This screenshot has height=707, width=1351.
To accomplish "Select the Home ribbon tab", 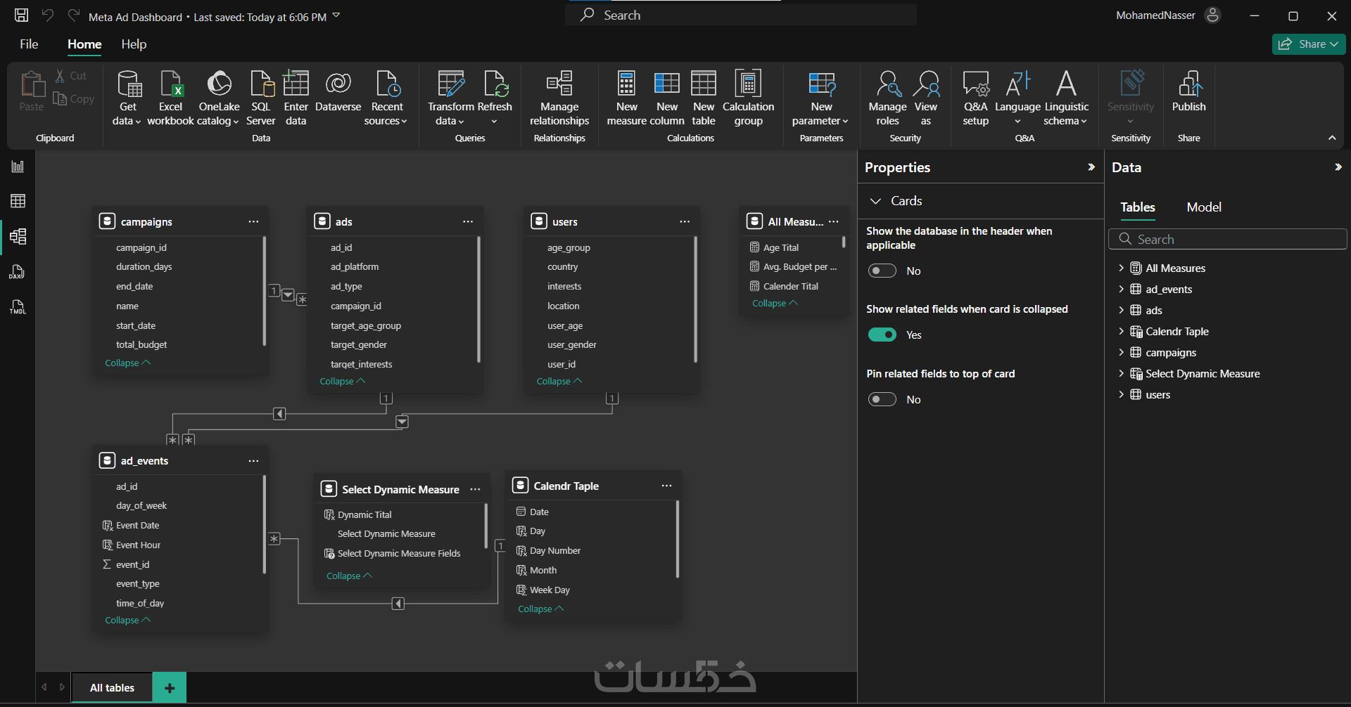I will pos(84,44).
